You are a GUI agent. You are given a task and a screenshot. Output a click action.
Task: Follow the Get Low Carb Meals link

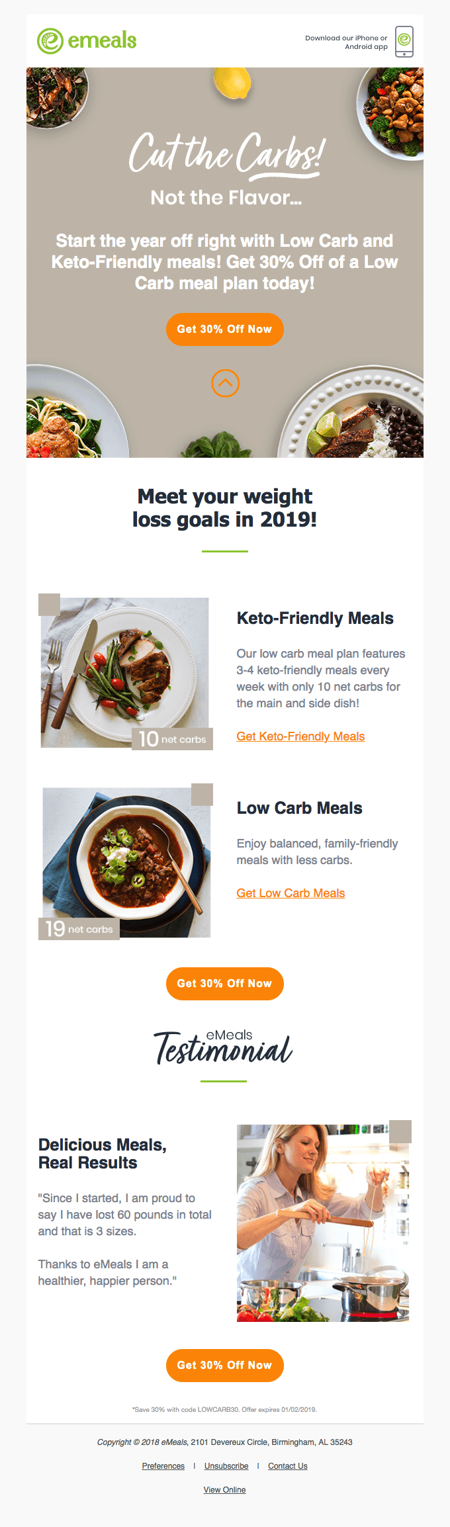click(x=291, y=893)
